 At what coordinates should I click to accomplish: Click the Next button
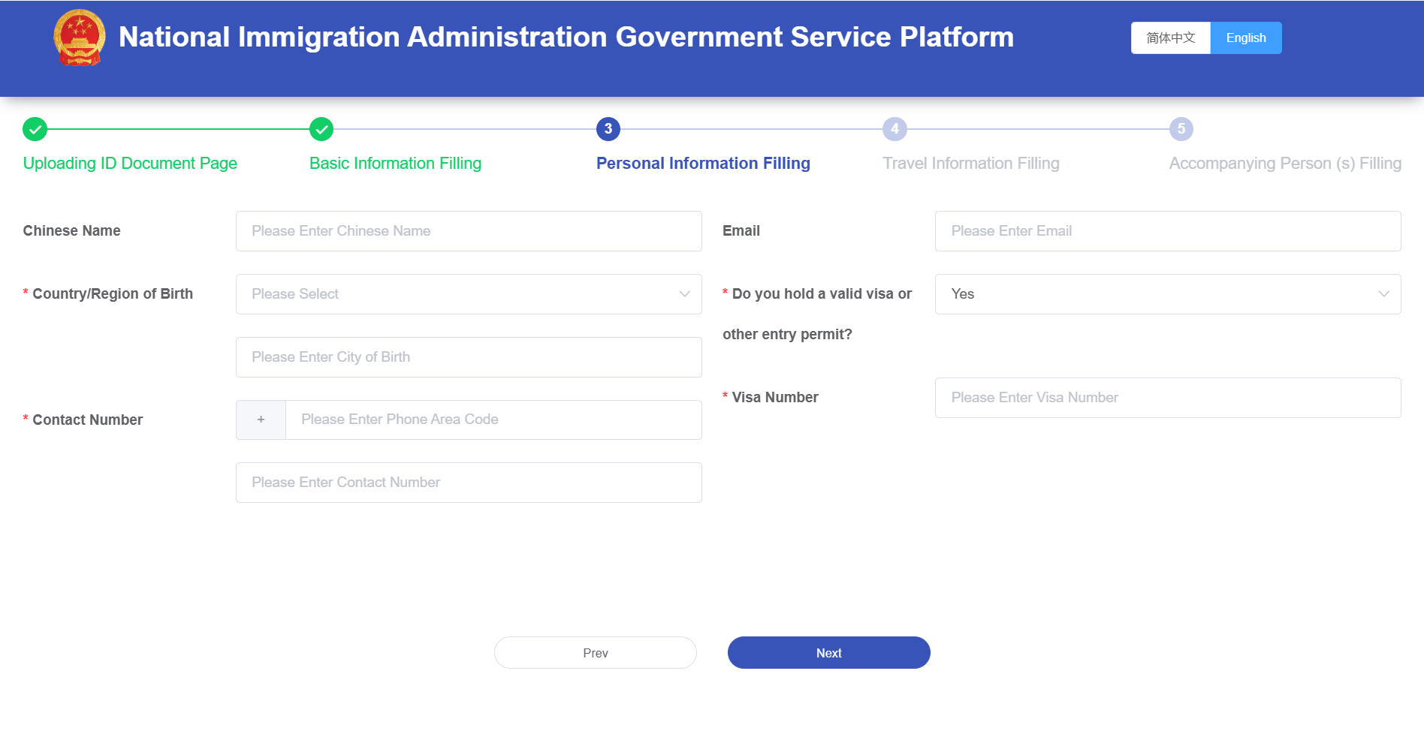(828, 653)
